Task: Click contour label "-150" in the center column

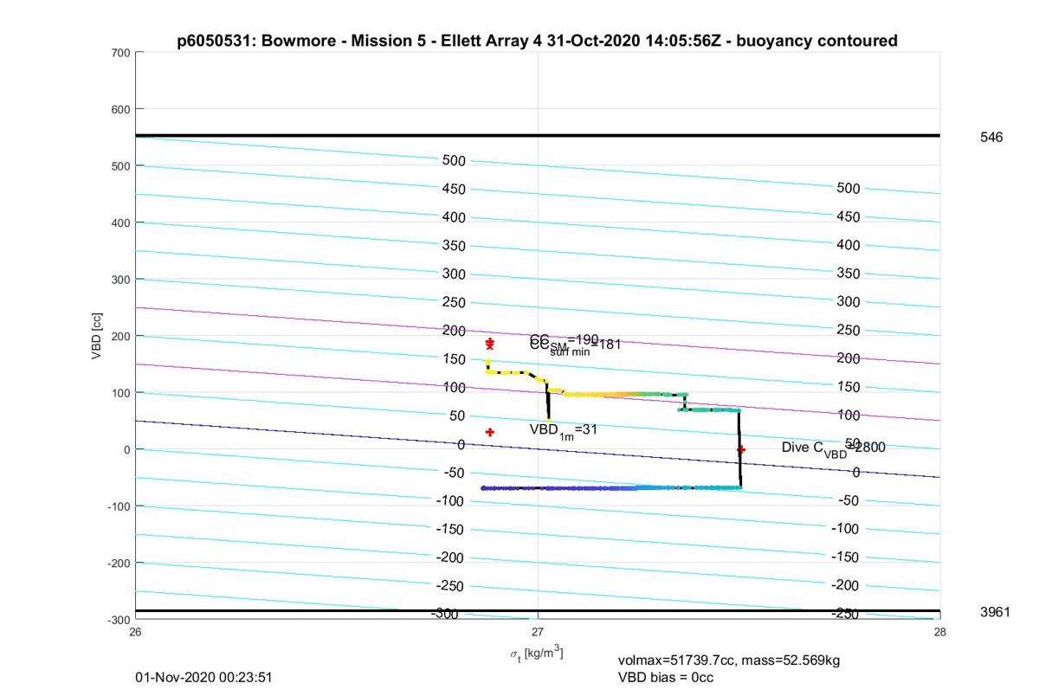Action: pyautogui.click(x=452, y=529)
